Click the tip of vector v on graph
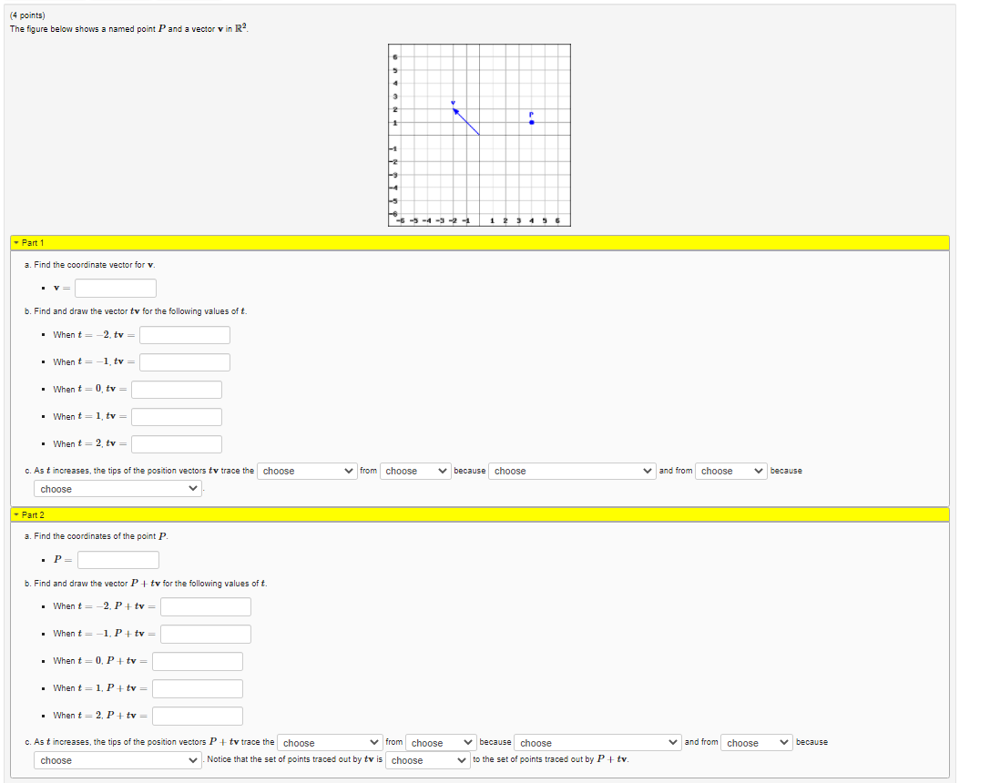 [454, 110]
